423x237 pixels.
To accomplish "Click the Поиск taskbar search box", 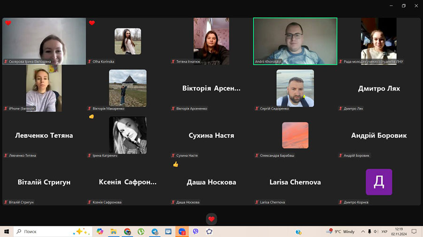I will (42, 231).
